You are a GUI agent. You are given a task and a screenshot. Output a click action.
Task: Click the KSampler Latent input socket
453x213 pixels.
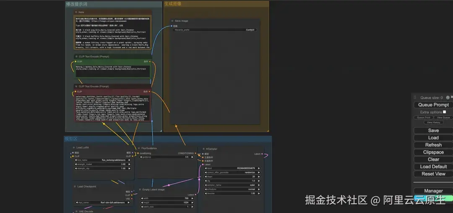point(203,165)
